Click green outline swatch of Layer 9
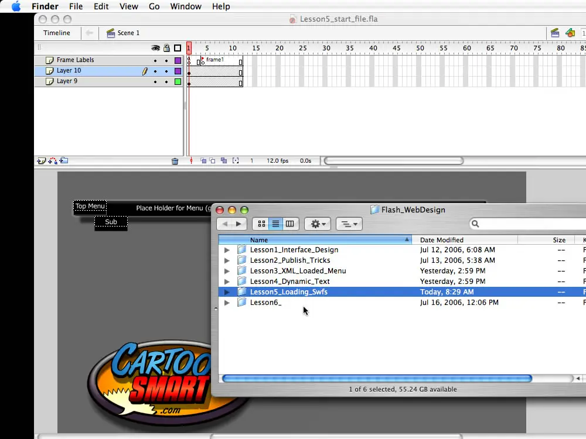The width and height of the screenshot is (586, 439). click(178, 81)
